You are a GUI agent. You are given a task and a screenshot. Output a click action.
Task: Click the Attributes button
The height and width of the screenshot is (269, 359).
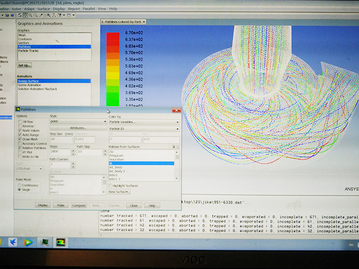[78, 128]
